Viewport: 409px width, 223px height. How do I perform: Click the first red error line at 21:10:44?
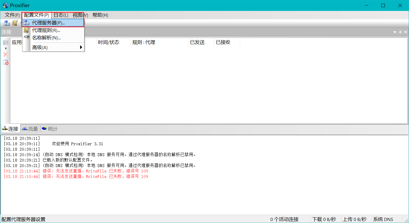click(x=76, y=171)
